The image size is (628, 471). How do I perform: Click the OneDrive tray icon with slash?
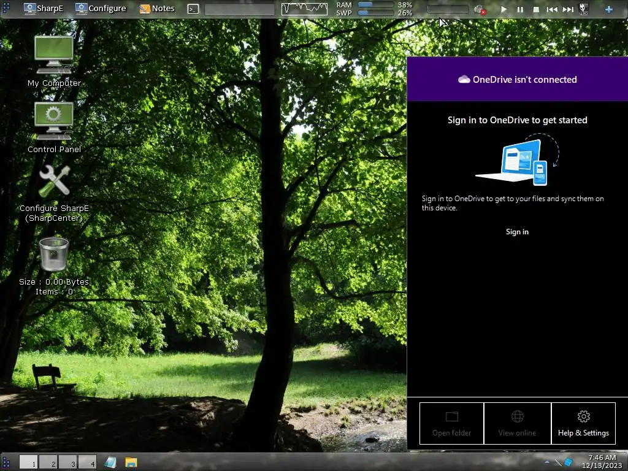point(558,462)
